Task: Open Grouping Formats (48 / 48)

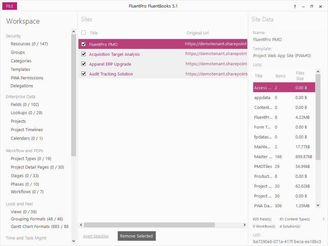Action: (37, 219)
